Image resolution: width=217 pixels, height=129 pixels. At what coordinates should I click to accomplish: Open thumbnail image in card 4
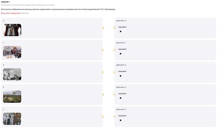[x=12, y=30]
